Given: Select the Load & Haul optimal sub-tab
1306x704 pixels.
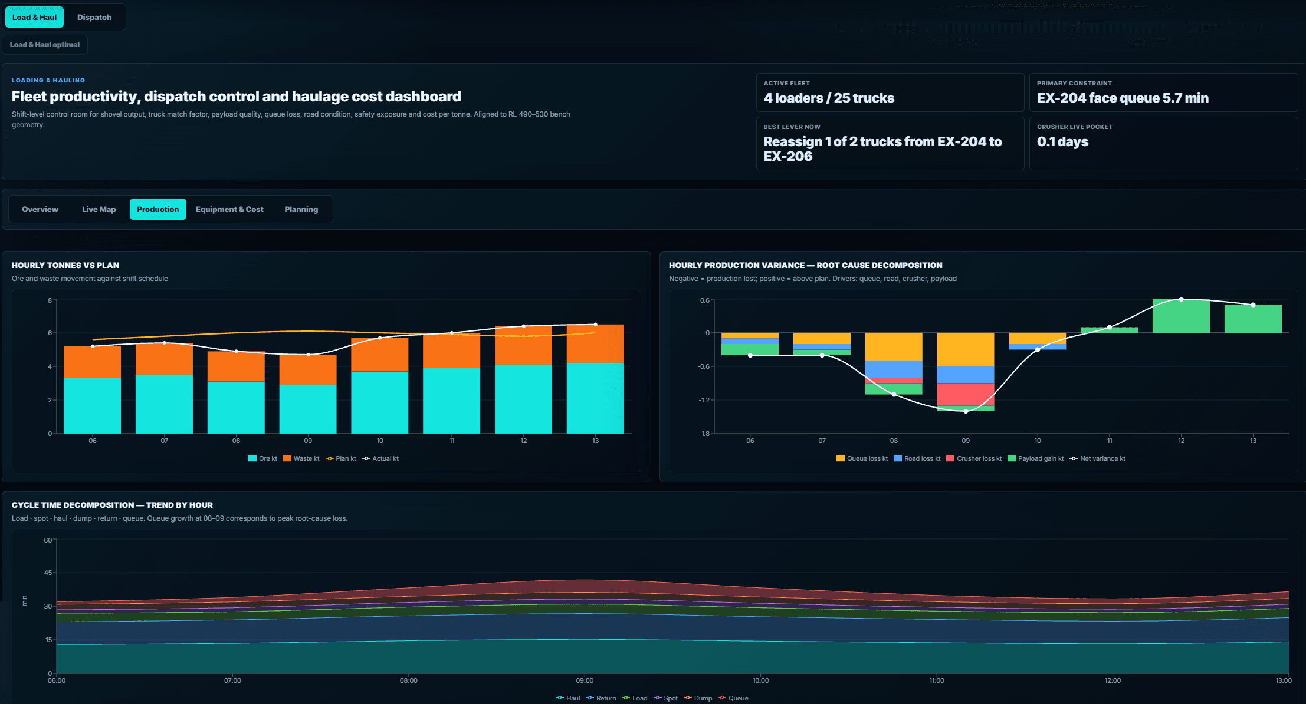Looking at the screenshot, I should click(x=45, y=45).
